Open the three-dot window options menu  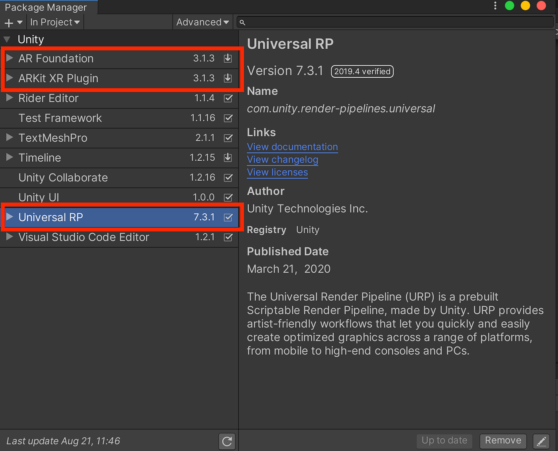[x=495, y=6]
